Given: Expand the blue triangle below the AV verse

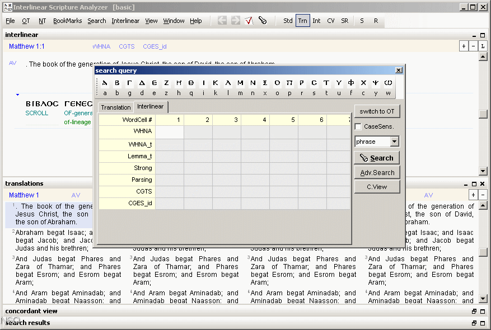Looking at the screenshot, I should (x=17, y=94).
